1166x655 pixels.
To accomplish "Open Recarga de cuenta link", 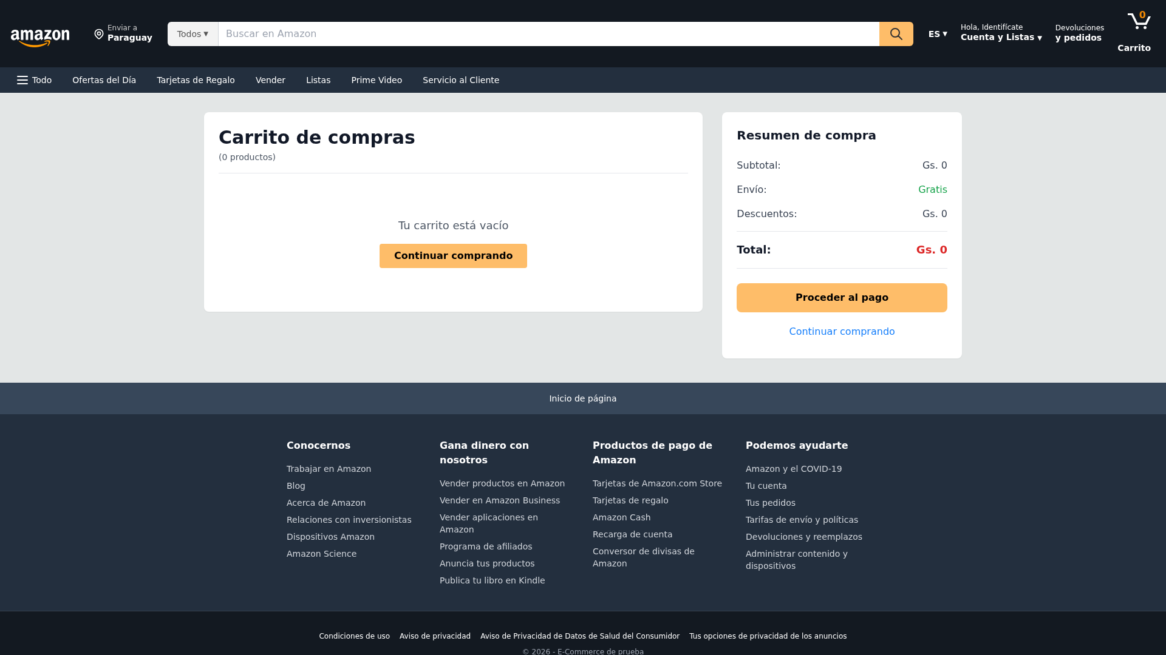I will [x=632, y=534].
